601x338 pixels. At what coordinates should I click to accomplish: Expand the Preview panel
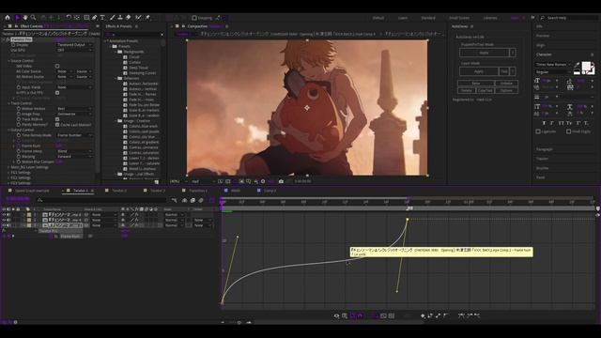[543, 36]
